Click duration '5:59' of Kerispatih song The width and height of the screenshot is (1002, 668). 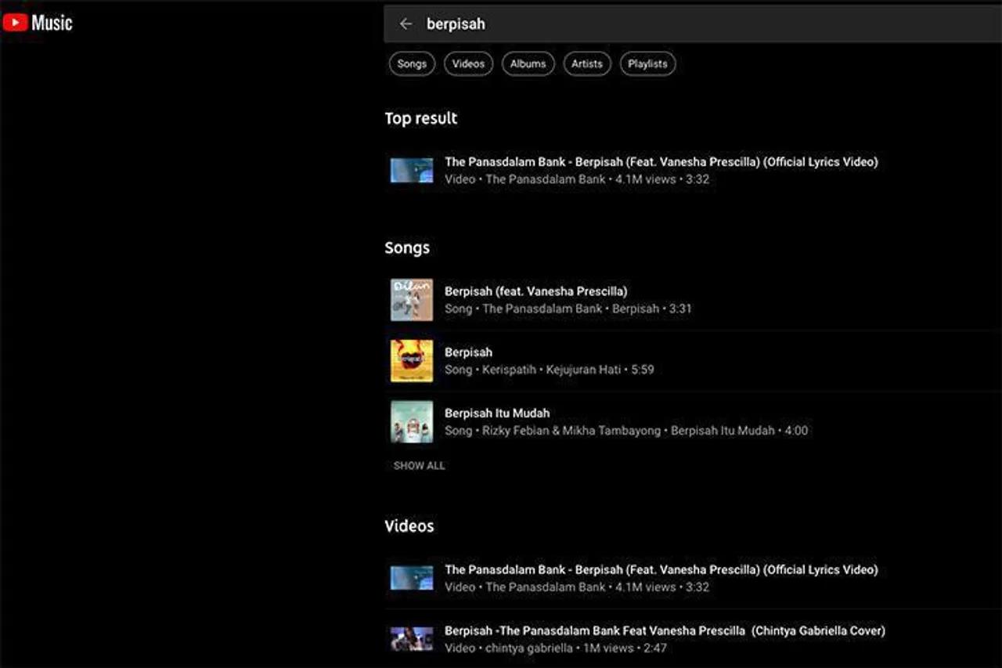[642, 370]
